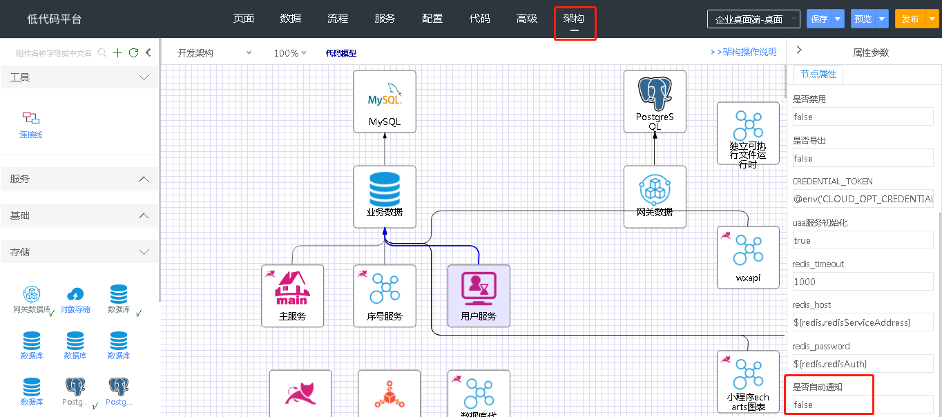942x417 pixels.
Task: Open the 节点属性 tab
Action: [818, 75]
